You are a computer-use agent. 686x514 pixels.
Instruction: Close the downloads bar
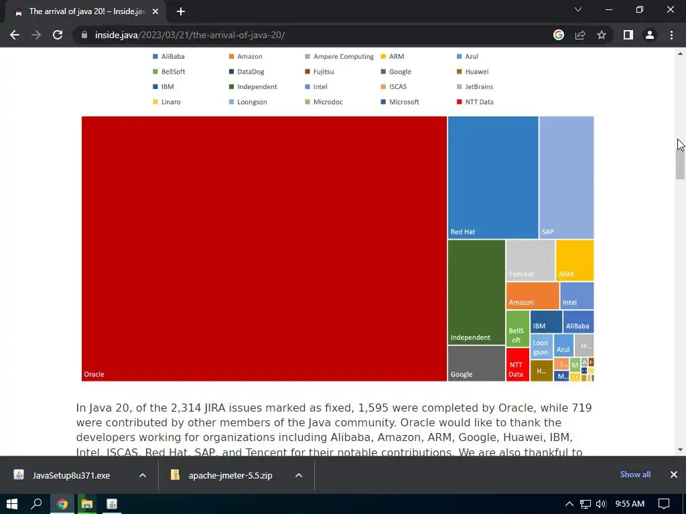(x=674, y=475)
